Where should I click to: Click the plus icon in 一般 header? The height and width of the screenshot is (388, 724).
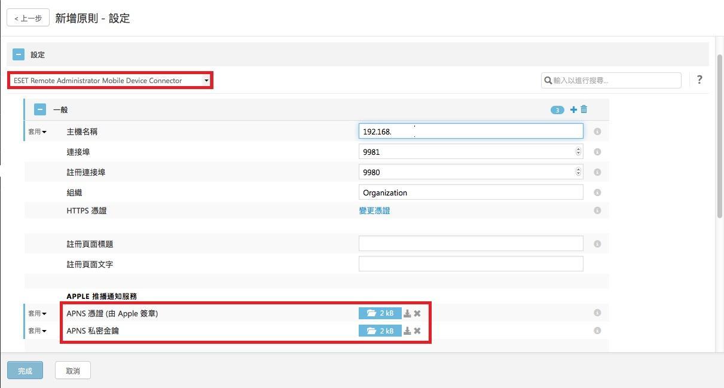pos(574,109)
